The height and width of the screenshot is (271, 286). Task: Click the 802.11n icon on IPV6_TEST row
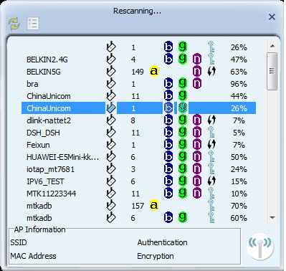point(197,181)
